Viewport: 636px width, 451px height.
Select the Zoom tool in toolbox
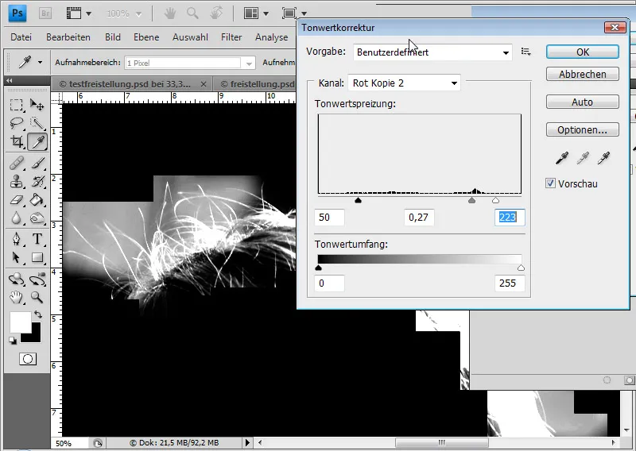pyautogui.click(x=37, y=298)
